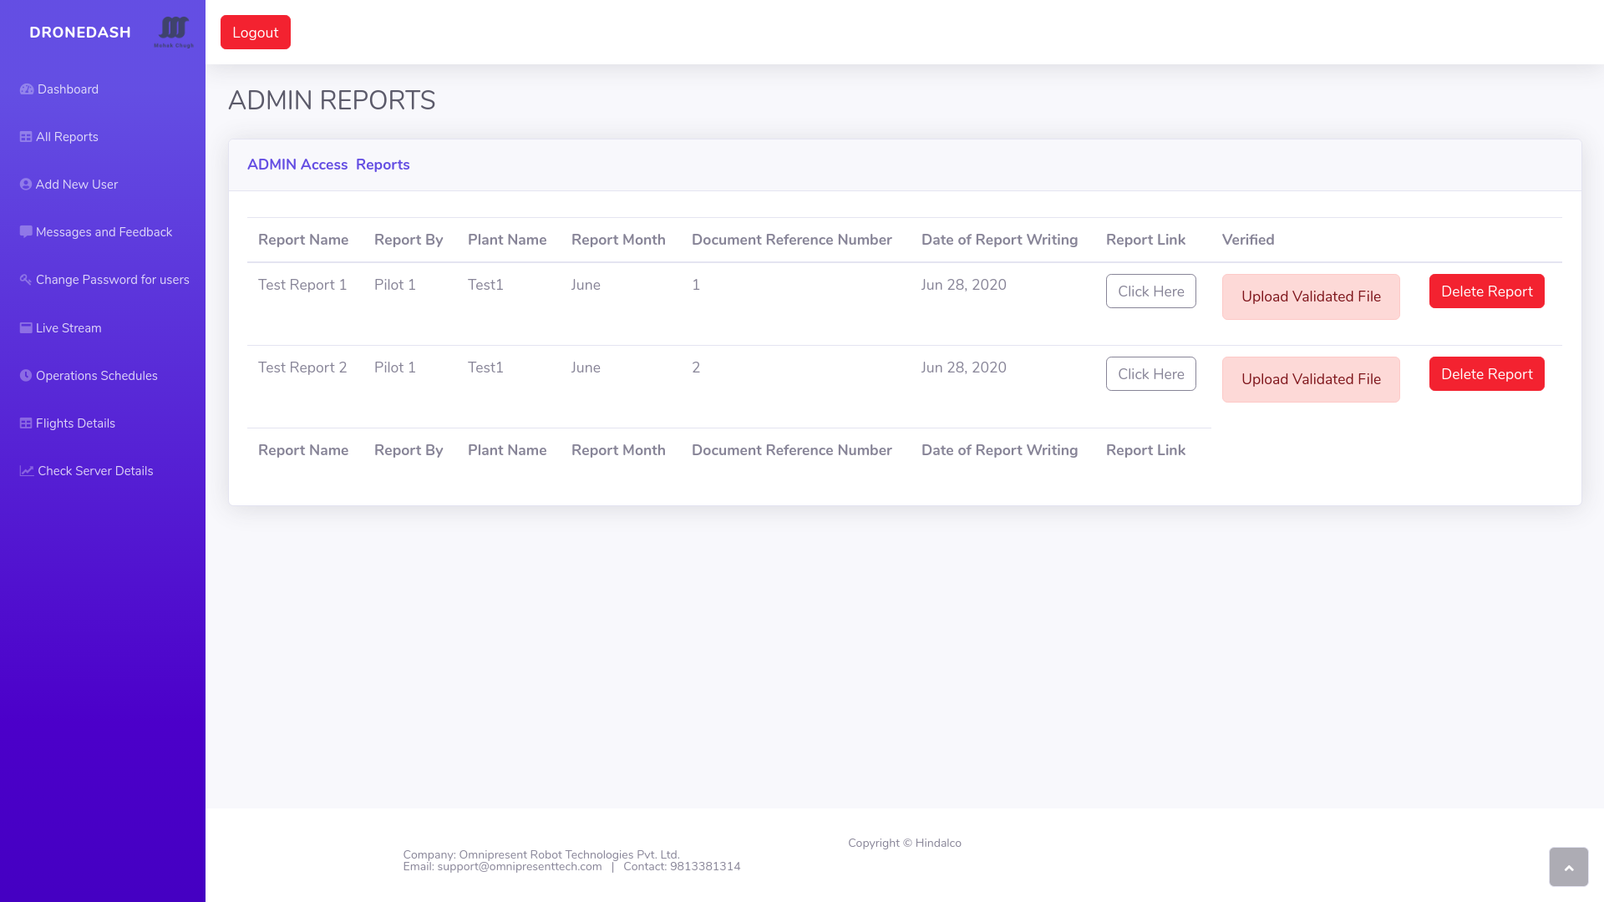This screenshot has height=902, width=1604.
Task: Click the Messages and Feedback chat icon
Action: pos(26,232)
